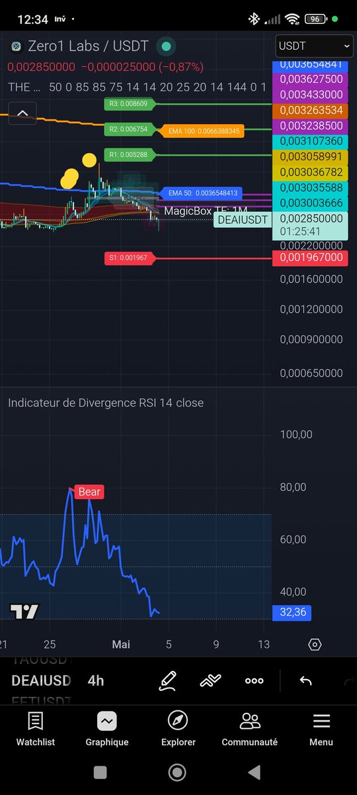Tap the Bluetooth status bar icon
The image size is (357, 795).
tap(254, 19)
